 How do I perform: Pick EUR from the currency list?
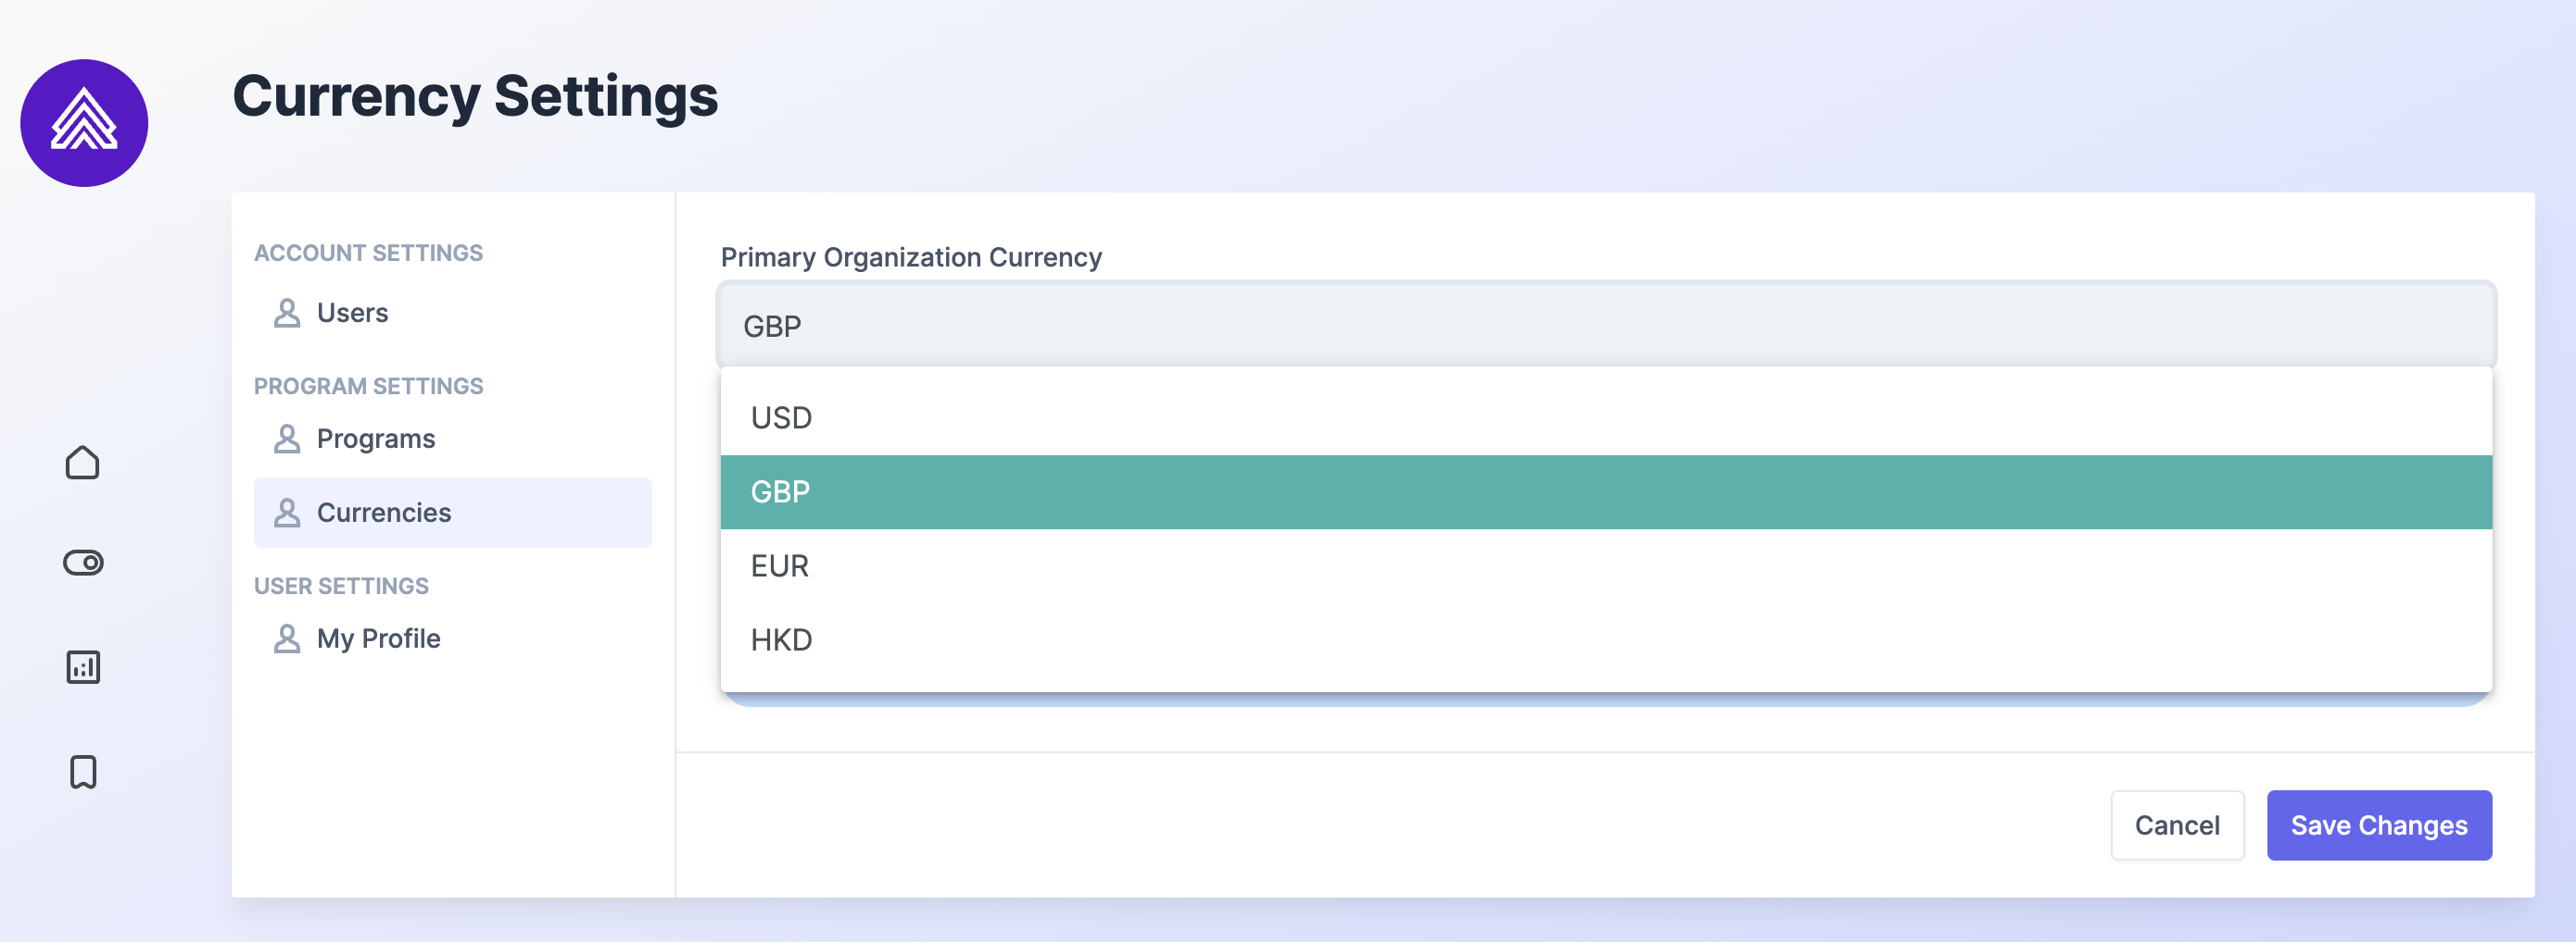(x=1606, y=565)
